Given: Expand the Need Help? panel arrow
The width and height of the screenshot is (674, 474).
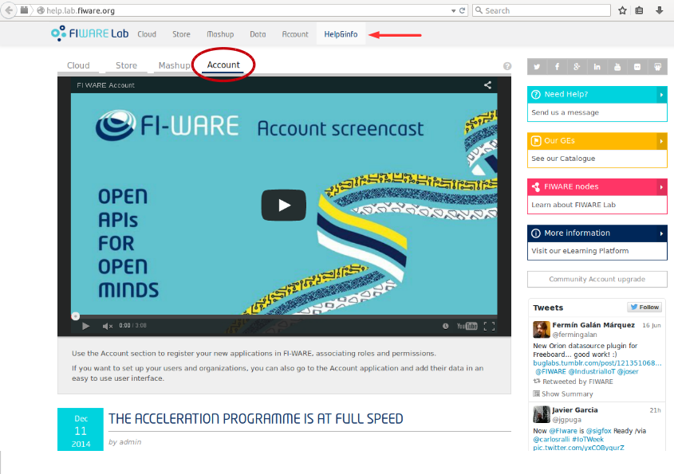Looking at the screenshot, I should click(661, 95).
